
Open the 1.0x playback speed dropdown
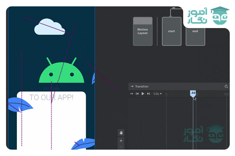pos(157,94)
